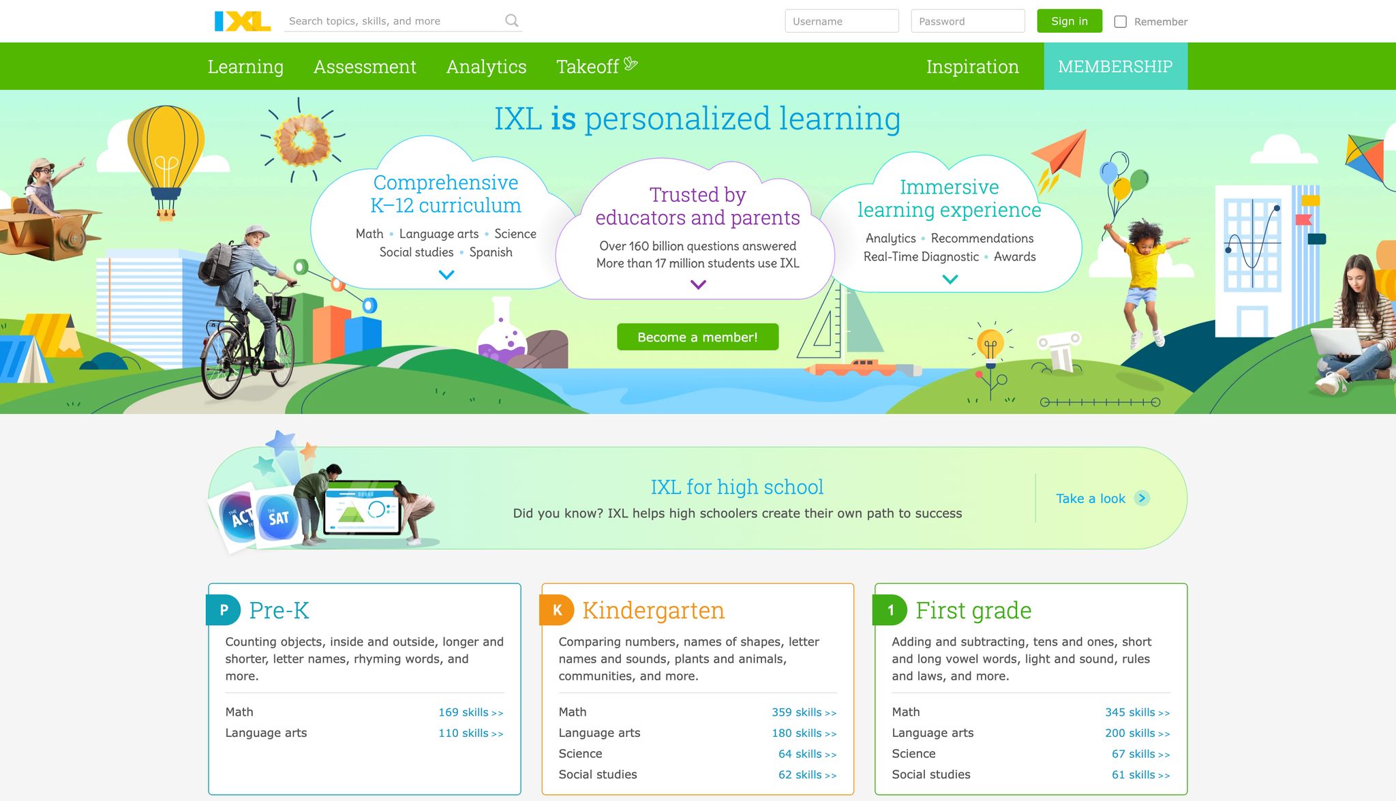Click the Kindergarten 'K' grade badge
The image size is (1396, 801).
point(557,610)
